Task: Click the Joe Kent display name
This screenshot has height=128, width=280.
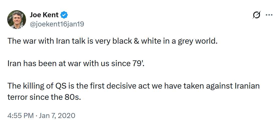Action: (44, 15)
